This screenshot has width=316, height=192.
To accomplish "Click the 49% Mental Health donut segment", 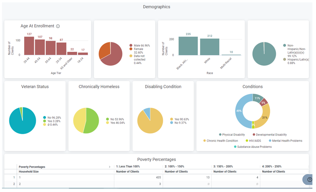I will coord(240,111).
